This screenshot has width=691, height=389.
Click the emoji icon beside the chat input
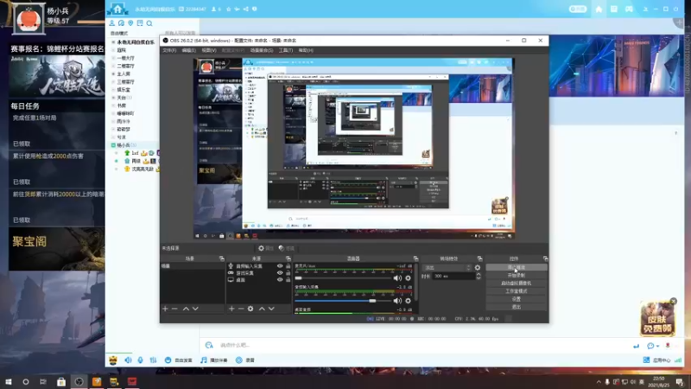coord(209,345)
